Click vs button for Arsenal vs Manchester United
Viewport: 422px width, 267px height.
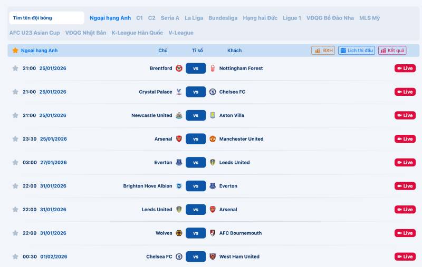click(x=196, y=139)
